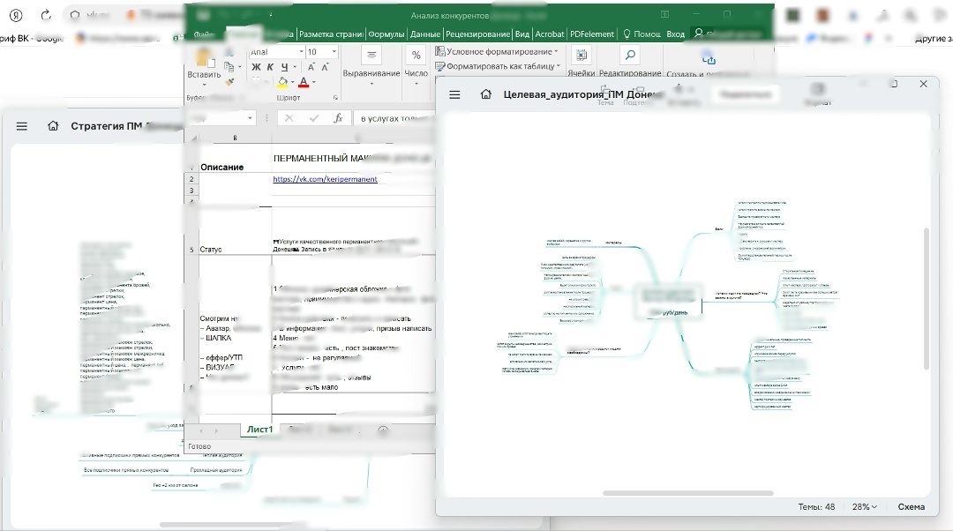953x531 pixels.
Task: Reload the page in browser
Action: pos(46,15)
